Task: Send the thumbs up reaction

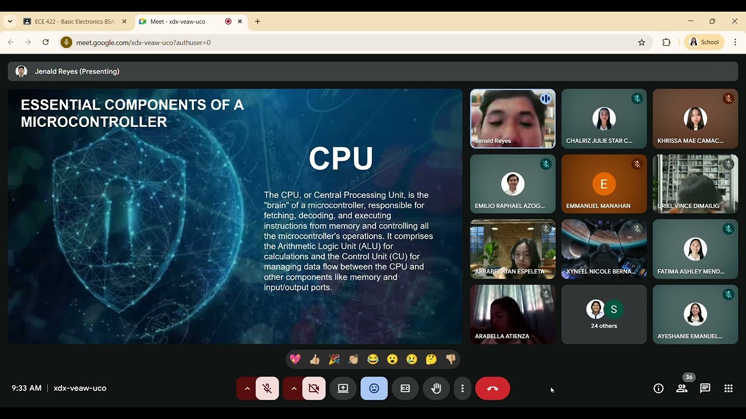Action: (x=315, y=360)
